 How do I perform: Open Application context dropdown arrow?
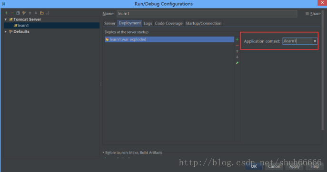(x=315, y=41)
